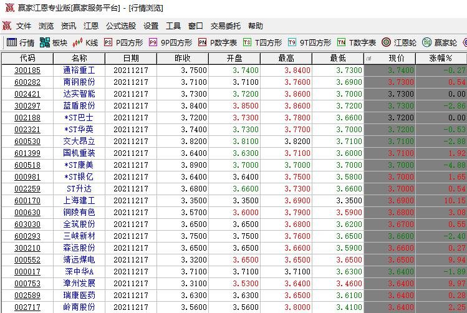Sort by the 名称 column header
Viewport: 467px width, 313px height.
pyautogui.click(x=79, y=59)
